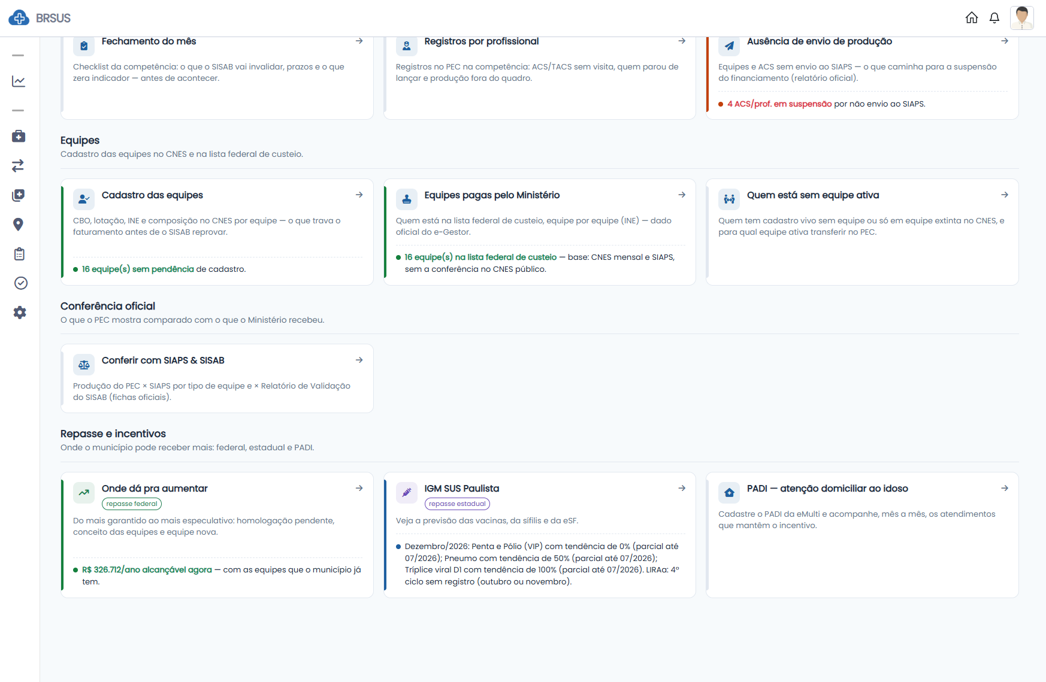
Task: Follow arrow on Quem está sem equipe ativa
Action: click(x=1005, y=195)
